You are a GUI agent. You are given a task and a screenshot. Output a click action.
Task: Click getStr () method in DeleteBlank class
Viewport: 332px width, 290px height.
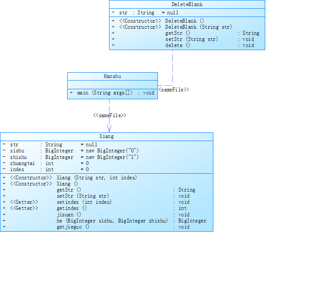click(x=185, y=33)
